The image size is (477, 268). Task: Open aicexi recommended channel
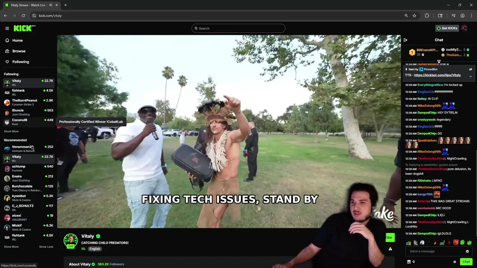tap(29, 217)
